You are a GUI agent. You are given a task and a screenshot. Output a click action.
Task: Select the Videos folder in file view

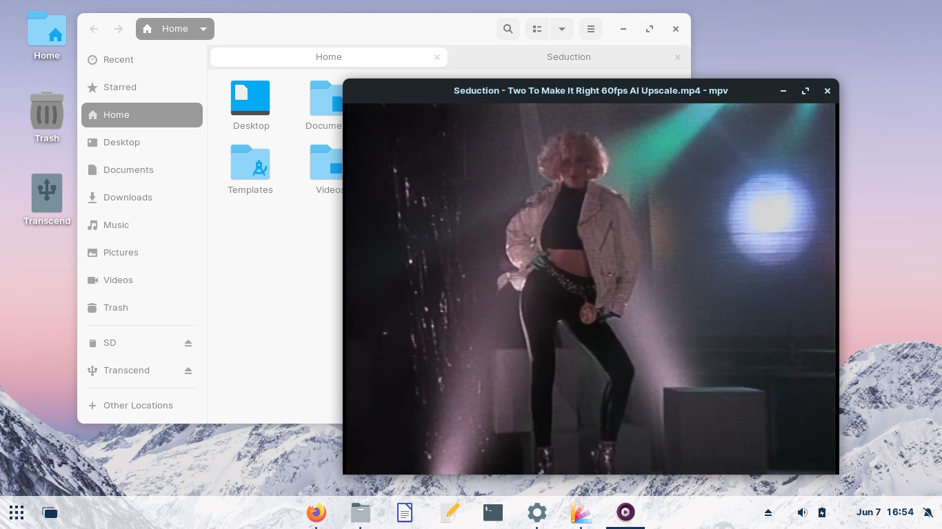tap(325, 162)
